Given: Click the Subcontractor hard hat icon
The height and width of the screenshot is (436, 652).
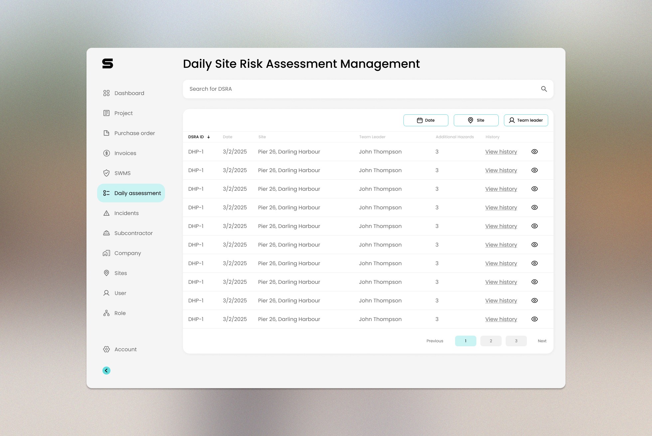Looking at the screenshot, I should [x=106, y=233].
